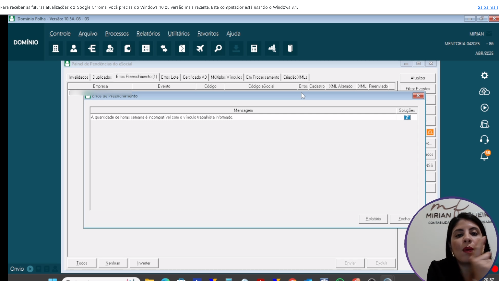Click the orange assistant icon button
Viewport: 499px width, 281px height.
coord(430,132)
